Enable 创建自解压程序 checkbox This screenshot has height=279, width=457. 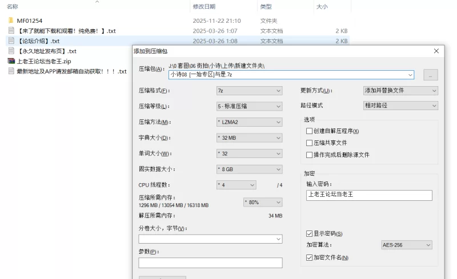(310, 131)
